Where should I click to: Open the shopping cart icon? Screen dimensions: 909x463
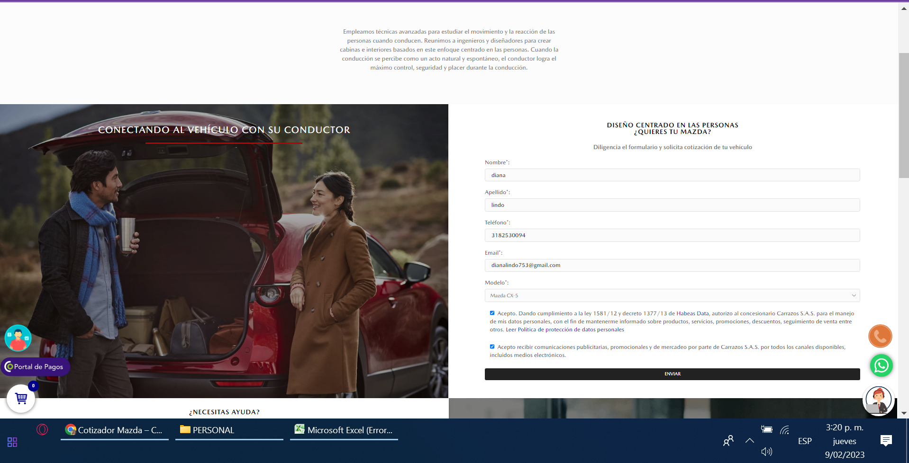coord(21,399)
